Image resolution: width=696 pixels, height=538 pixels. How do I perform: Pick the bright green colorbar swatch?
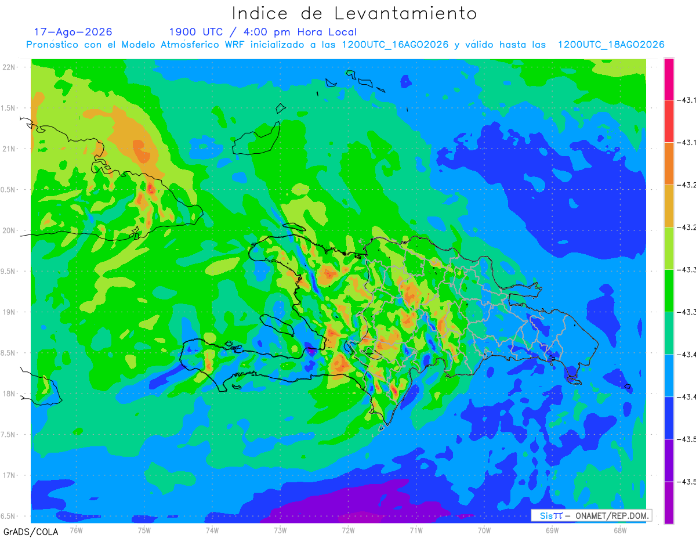coord(669,291)
